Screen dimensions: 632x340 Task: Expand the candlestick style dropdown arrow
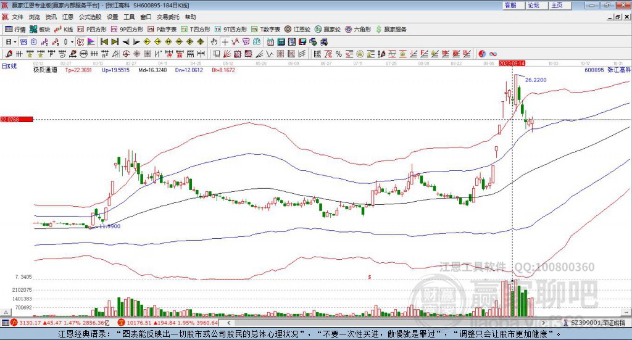(x=72, y=42)
